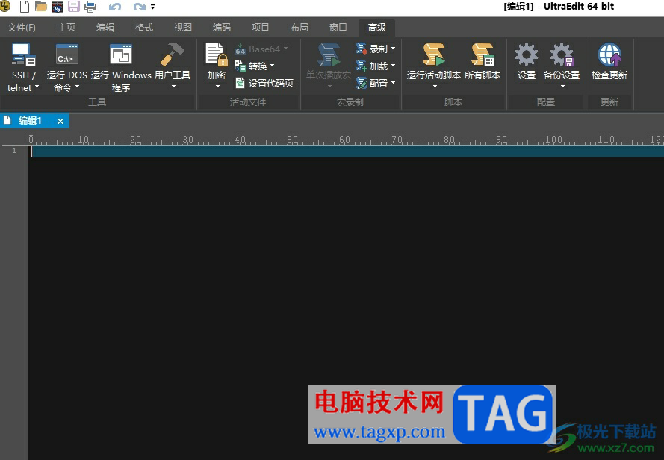
Task: Switch to the 主页 ribbon tab
Action: tap(66, 28)
